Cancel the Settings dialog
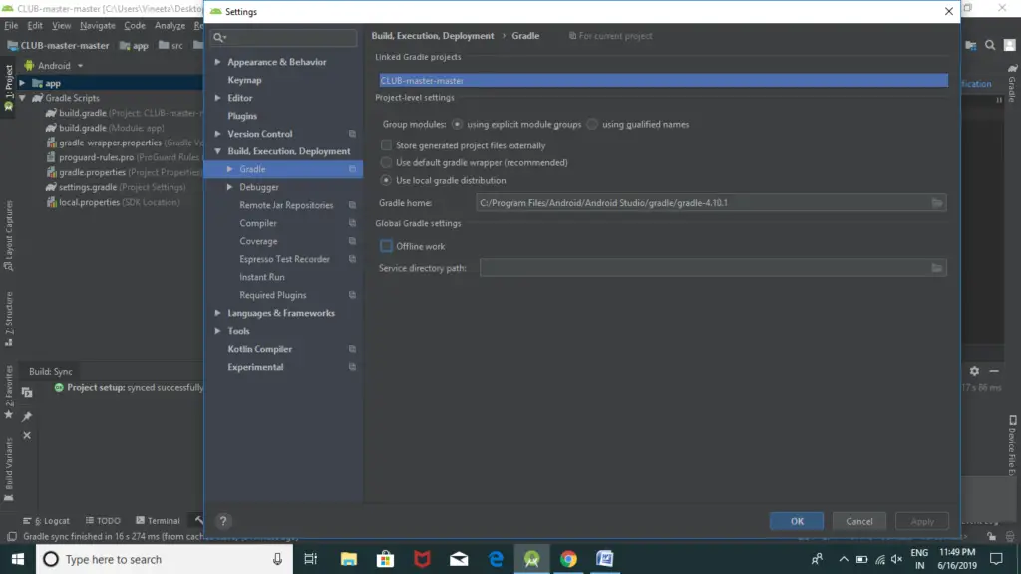The height and width of the screenshot is (574, 1021). [x=858, y=521]
